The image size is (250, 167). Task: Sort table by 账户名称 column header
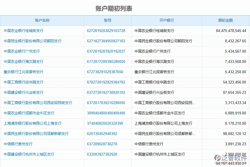[x=42, y=20]
